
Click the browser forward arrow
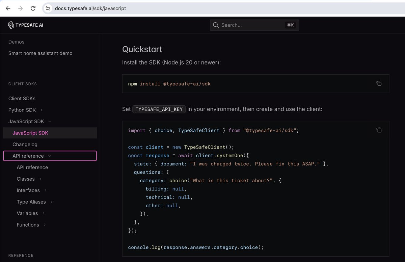tap(21, 8)
